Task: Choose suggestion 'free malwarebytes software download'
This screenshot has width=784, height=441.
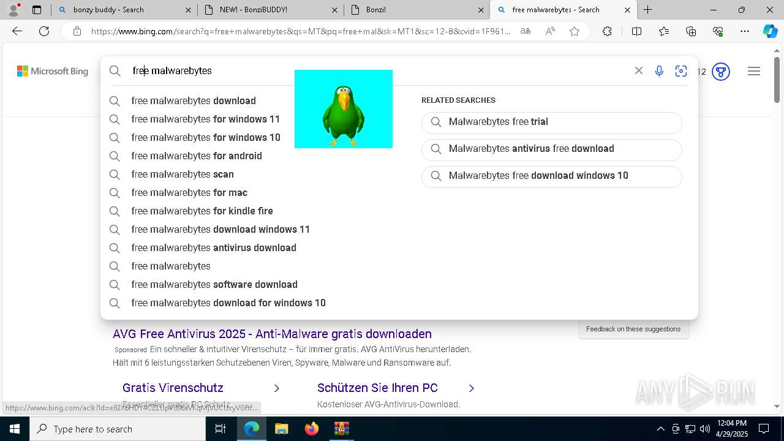Action: pyautogui.click(x=214, y=284)
